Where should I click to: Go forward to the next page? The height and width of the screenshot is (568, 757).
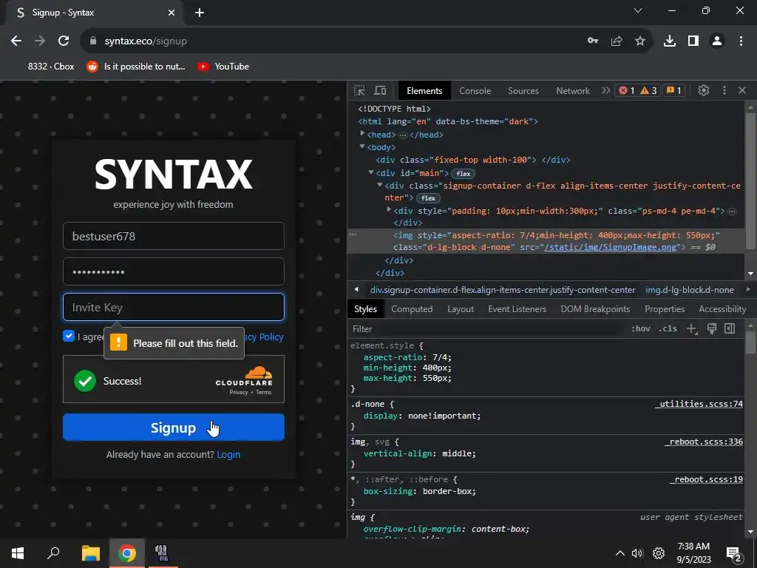(40, 41)
